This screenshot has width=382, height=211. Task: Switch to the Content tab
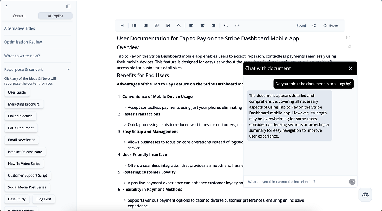pyautogui.click(x=19, y=16)
